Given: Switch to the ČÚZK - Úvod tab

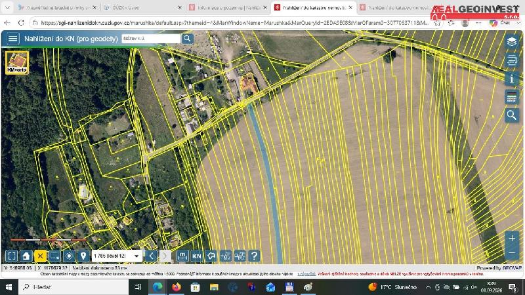Looking at the screenshot, I should [x=142, y=7].
